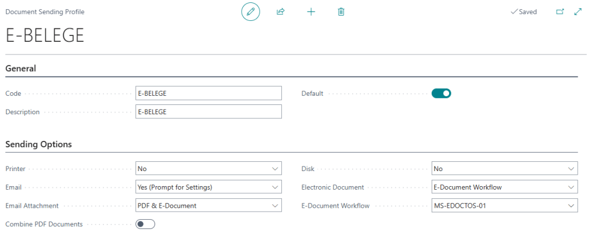Click the pencil edit icon

250,12
